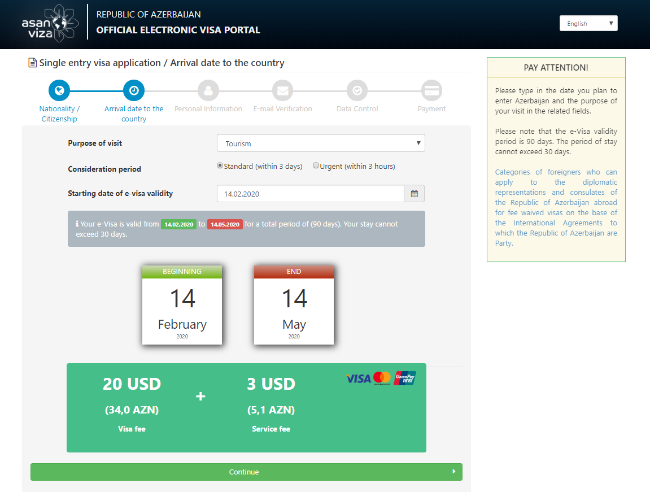Select Urgent (within 3 hours) option
Viewport: 650px width, 492px height.
316,166
